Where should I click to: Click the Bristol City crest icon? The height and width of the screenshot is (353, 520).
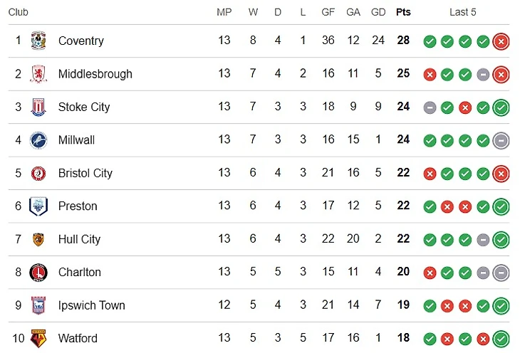tap(38, 173)
